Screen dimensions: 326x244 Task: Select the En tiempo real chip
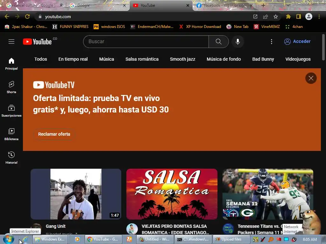[x=73, y=59]
